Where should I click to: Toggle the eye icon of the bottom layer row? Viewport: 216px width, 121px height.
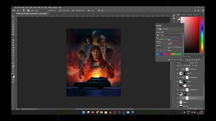[178, 106]
